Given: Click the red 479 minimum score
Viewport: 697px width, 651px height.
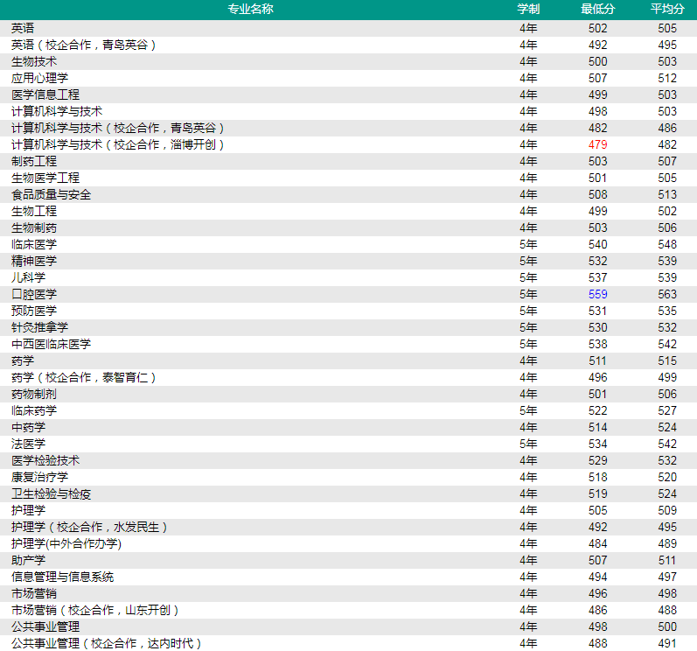Looking at the screenshot, I should tap(597, 144).
